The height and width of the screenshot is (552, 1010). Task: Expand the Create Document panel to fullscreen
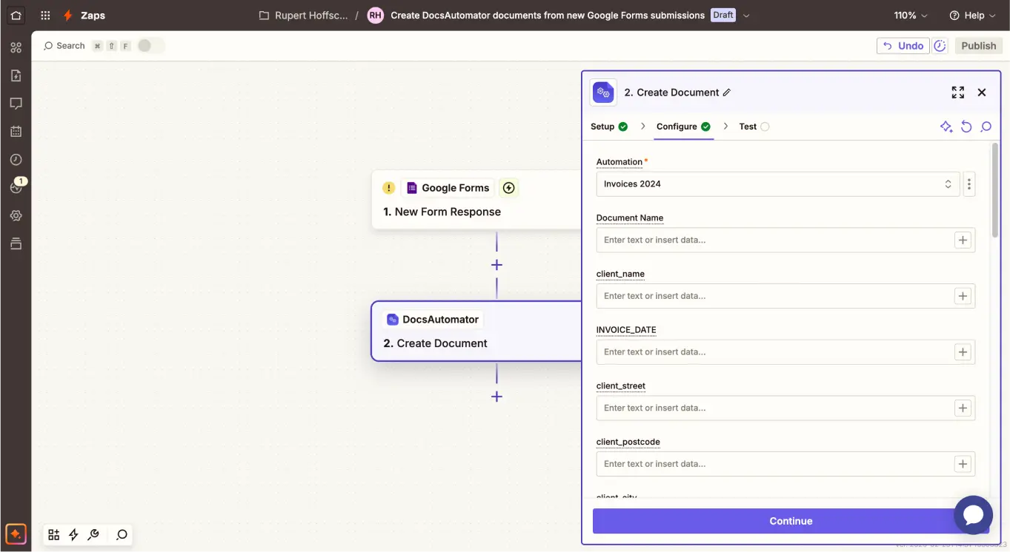tap(957, 92)
